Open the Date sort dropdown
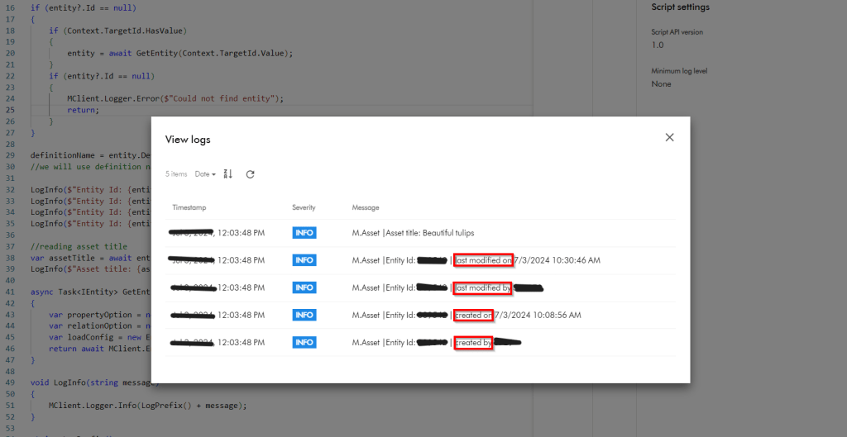This screenshot has width=847, height=437. pyautogui.click(x=205, y=174)
